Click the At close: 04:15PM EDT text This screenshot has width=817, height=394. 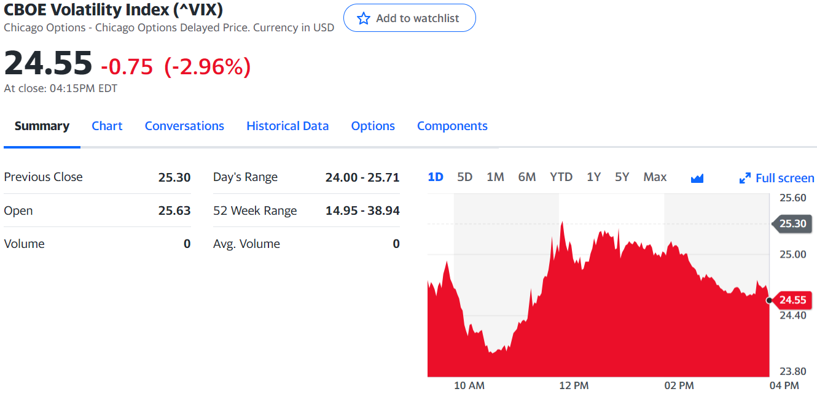click(61, 88)
